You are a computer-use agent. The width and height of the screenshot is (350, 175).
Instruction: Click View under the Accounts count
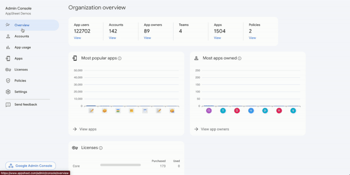tap(112, 38)
